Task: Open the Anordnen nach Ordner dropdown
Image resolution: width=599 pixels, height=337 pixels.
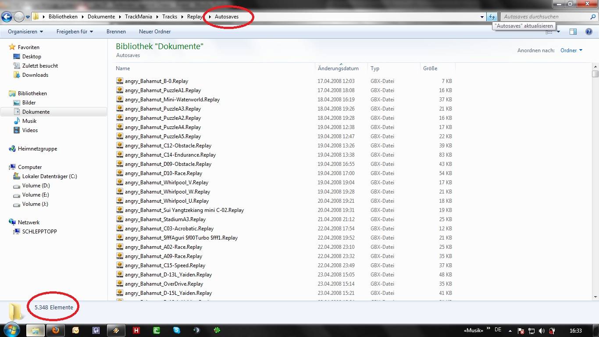Action: [x=571, y=50]
